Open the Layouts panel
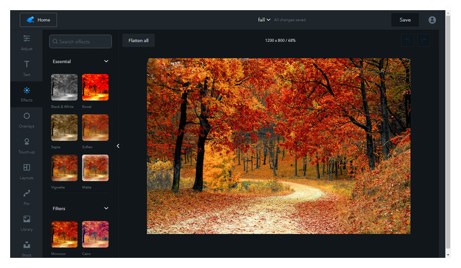This screenshot has height=268, width=461. (26, 172)
